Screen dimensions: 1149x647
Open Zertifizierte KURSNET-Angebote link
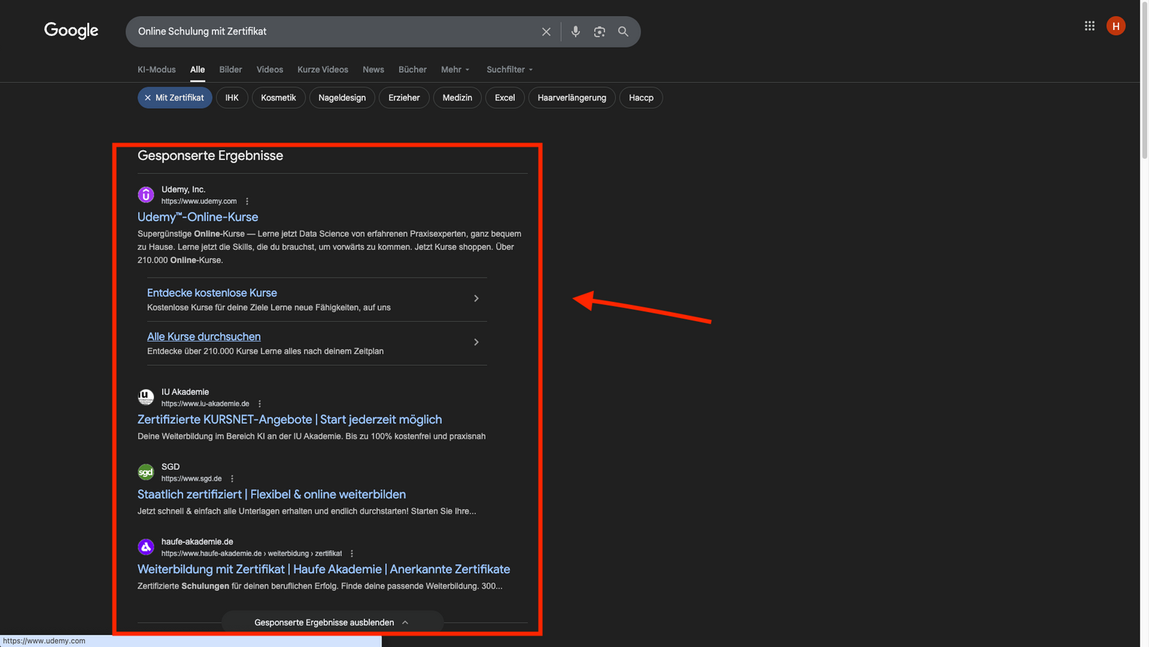tap(290, 419)
